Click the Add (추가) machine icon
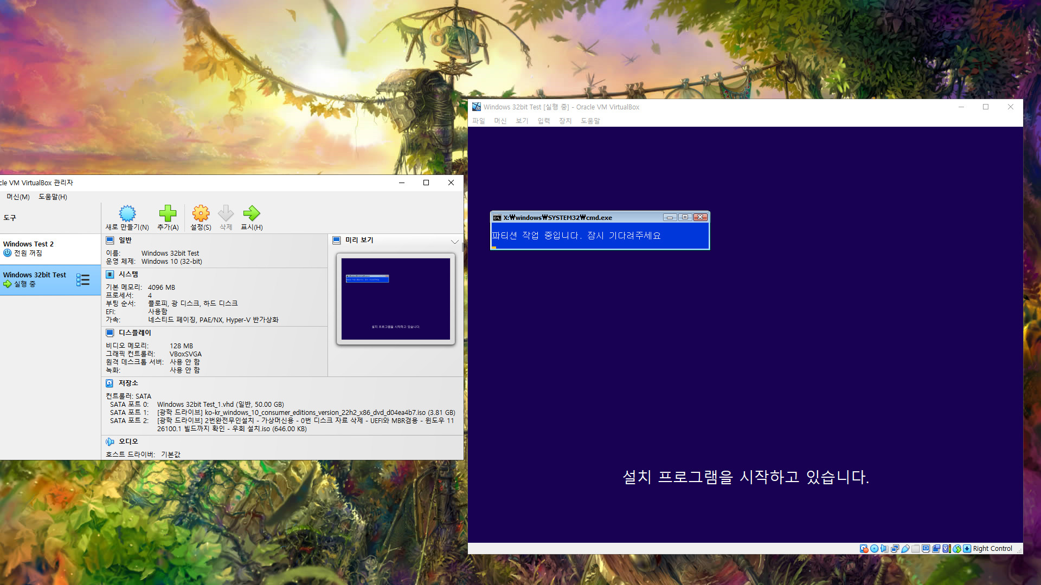1041x585 pixels. point(168,213)
